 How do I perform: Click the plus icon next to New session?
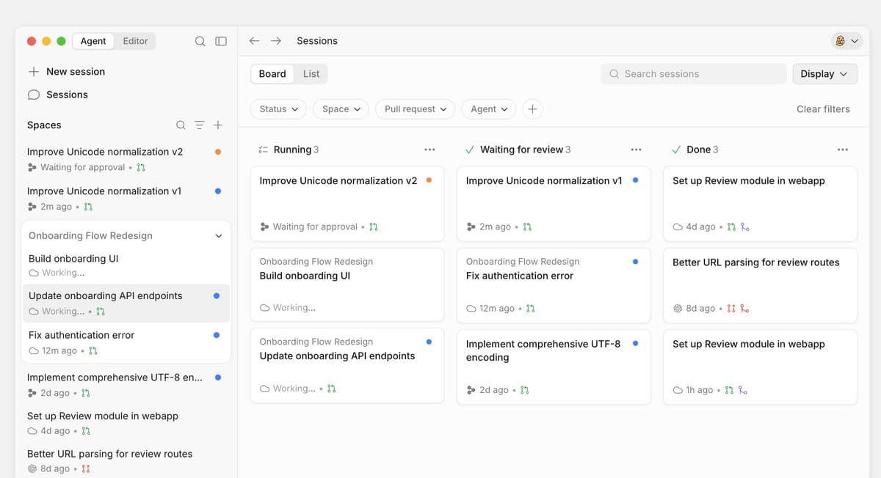coord(34,71)
